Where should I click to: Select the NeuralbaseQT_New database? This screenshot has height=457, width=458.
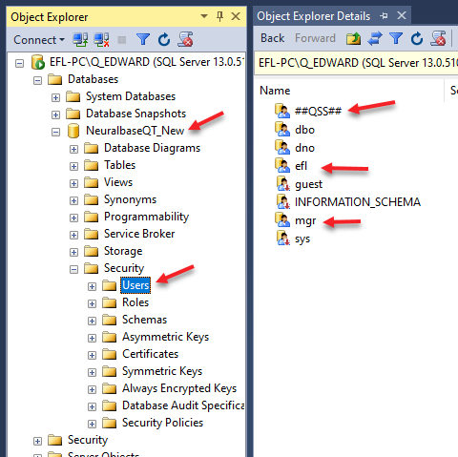(x=135, y=131)
